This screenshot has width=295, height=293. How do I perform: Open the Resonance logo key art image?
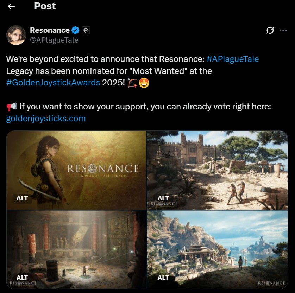(x=76, y=170)
